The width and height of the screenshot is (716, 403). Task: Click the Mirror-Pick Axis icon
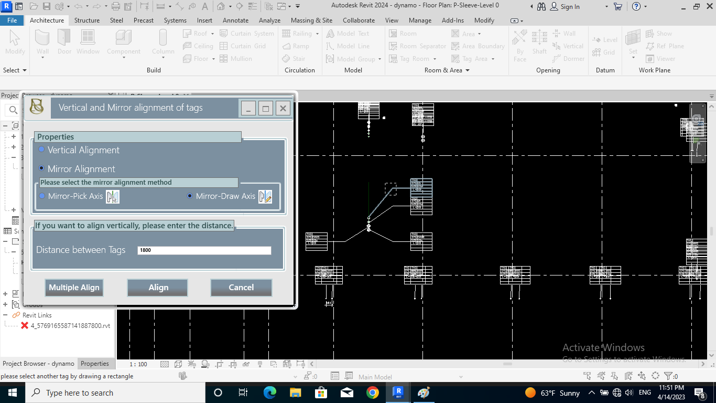(112, 197)
